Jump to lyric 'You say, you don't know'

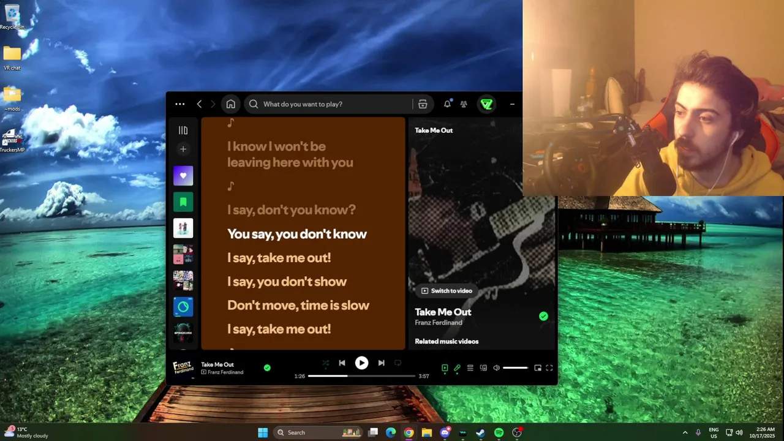click(297, 234)
